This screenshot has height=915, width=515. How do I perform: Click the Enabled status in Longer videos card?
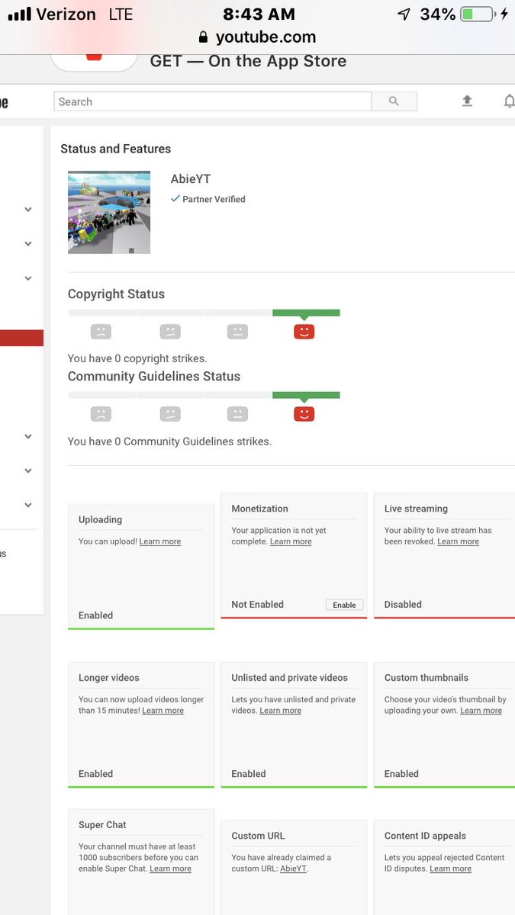[x=95, y=774]
